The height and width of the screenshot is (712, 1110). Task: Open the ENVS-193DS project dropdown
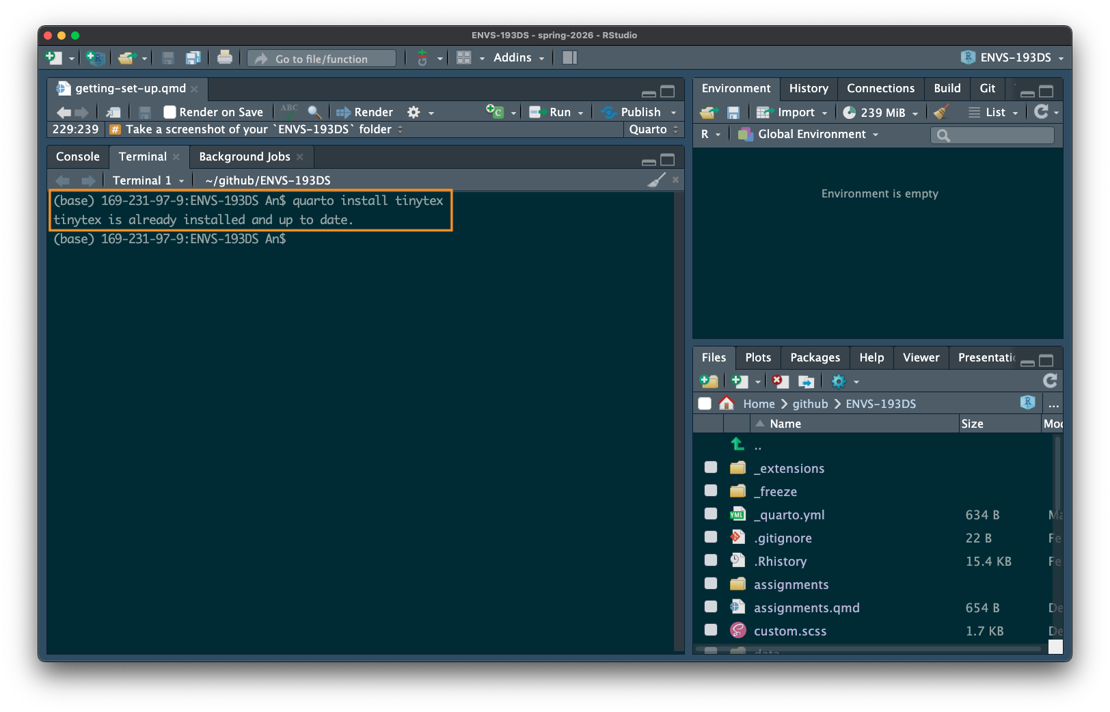[1014, 58]
